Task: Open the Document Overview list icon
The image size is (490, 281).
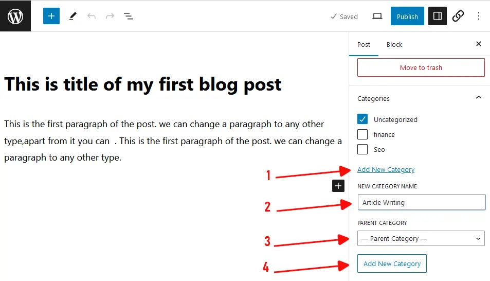Action: [x=129, y=16]
